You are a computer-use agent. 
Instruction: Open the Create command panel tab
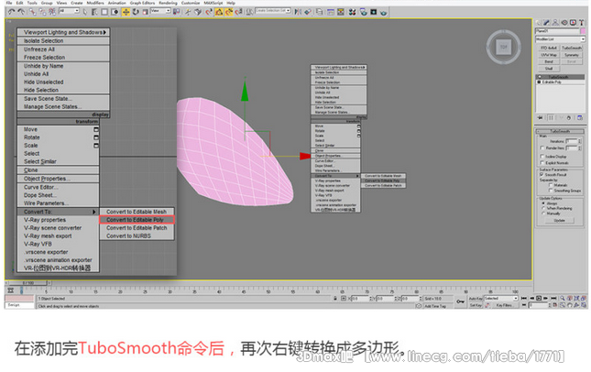point(538,23)
